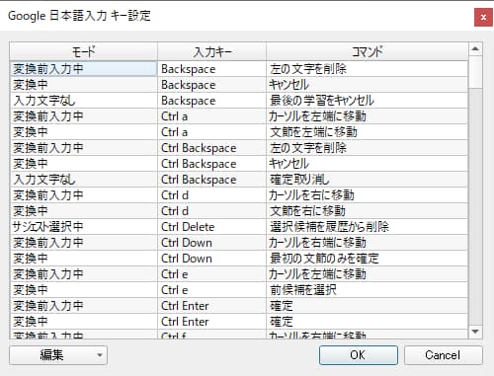494x376 pixels.
Task: Select カーソルを左端に移動 in the Ctrl e row
Action: (x=367, y=274)
